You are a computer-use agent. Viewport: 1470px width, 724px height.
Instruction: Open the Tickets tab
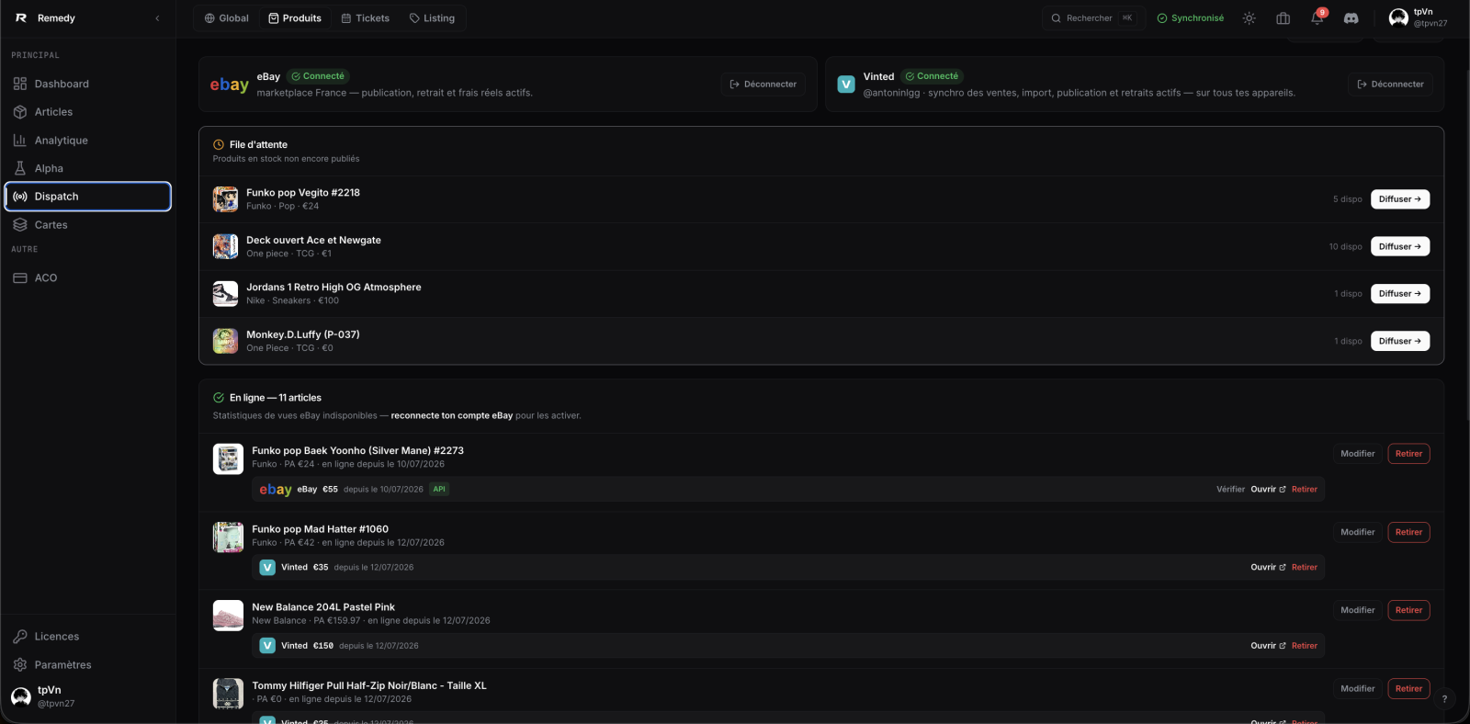(x=366, y=18)
